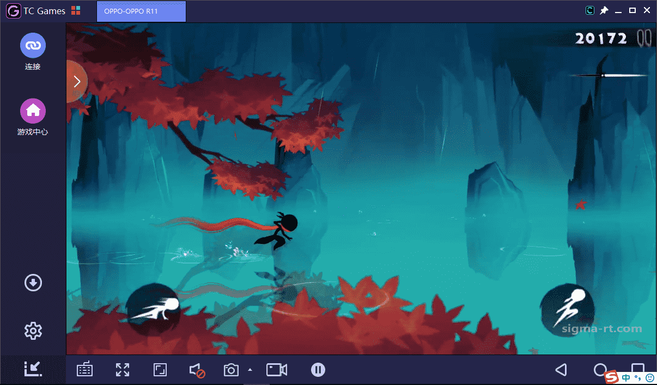Viewport: 657px width, 385px height.
Task: Select the OPPO-OPPO R11 device tab
Action: click(141, 11)
